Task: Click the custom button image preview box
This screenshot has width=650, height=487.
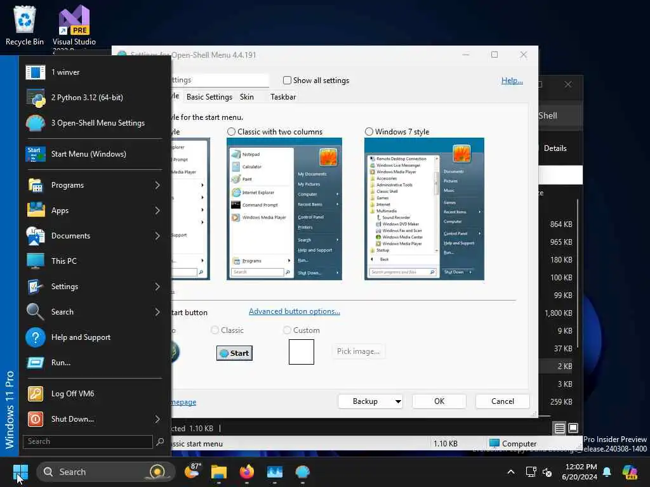Action: 302,352
